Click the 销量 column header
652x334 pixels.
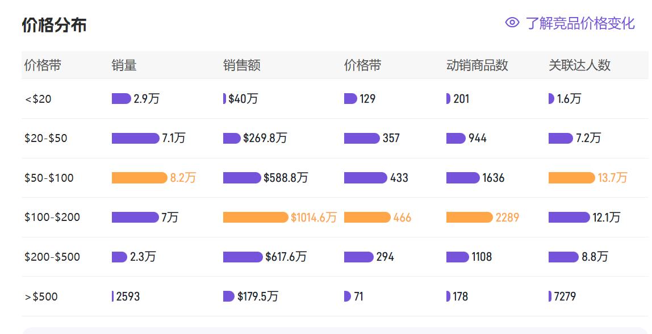[124, 65]
